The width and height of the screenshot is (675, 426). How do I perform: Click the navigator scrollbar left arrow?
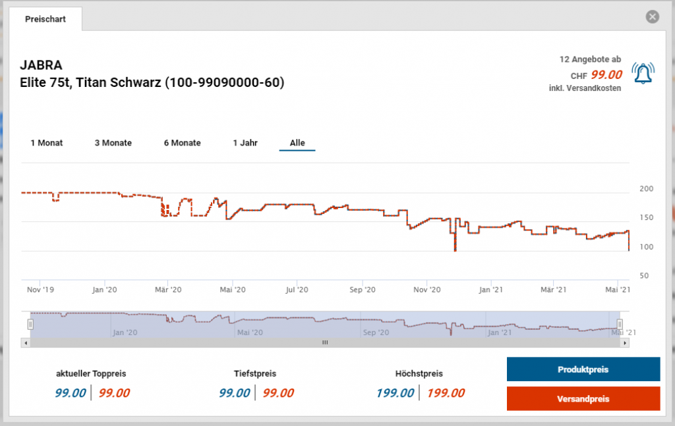[26, 342]
